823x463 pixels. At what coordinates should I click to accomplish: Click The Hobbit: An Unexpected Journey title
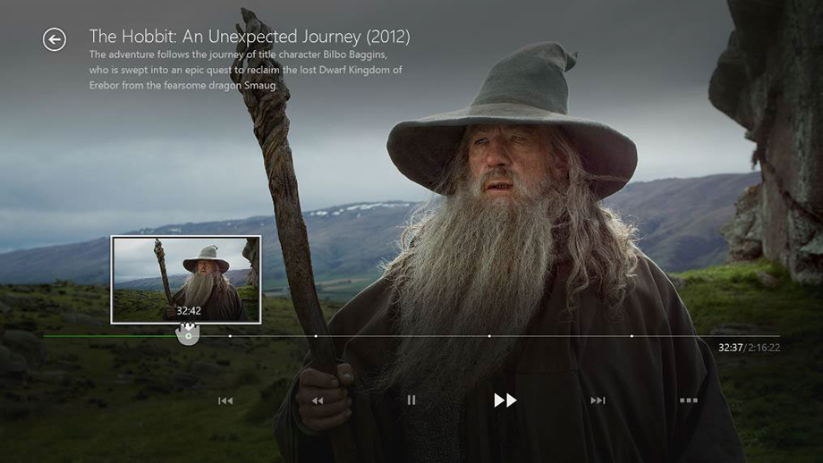[x=250, y=38]
